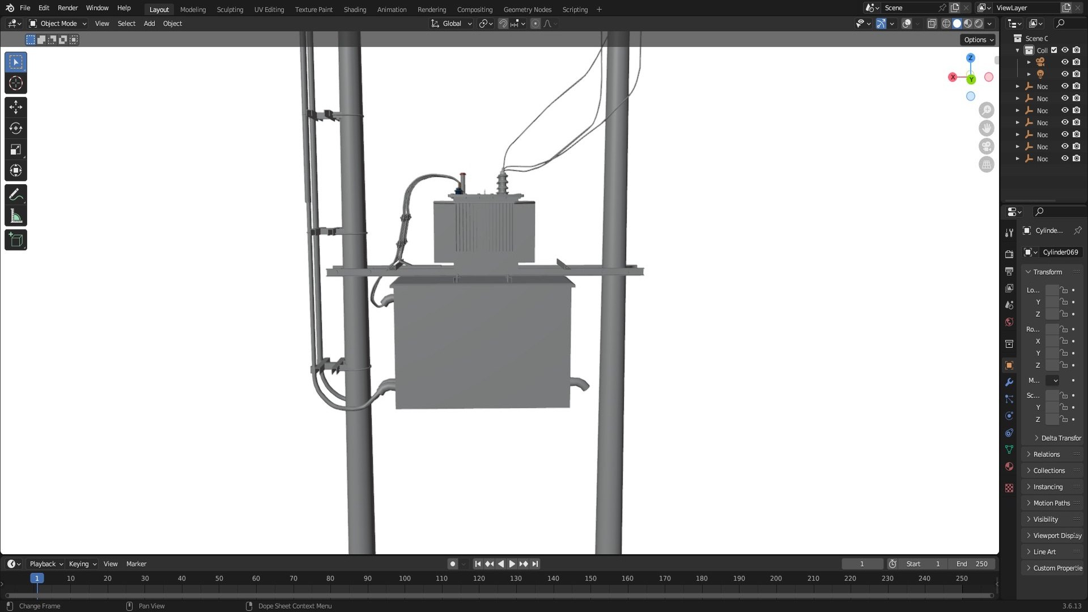
Task: Click the pan view hand icon
Action: click(x=987, y=128)
